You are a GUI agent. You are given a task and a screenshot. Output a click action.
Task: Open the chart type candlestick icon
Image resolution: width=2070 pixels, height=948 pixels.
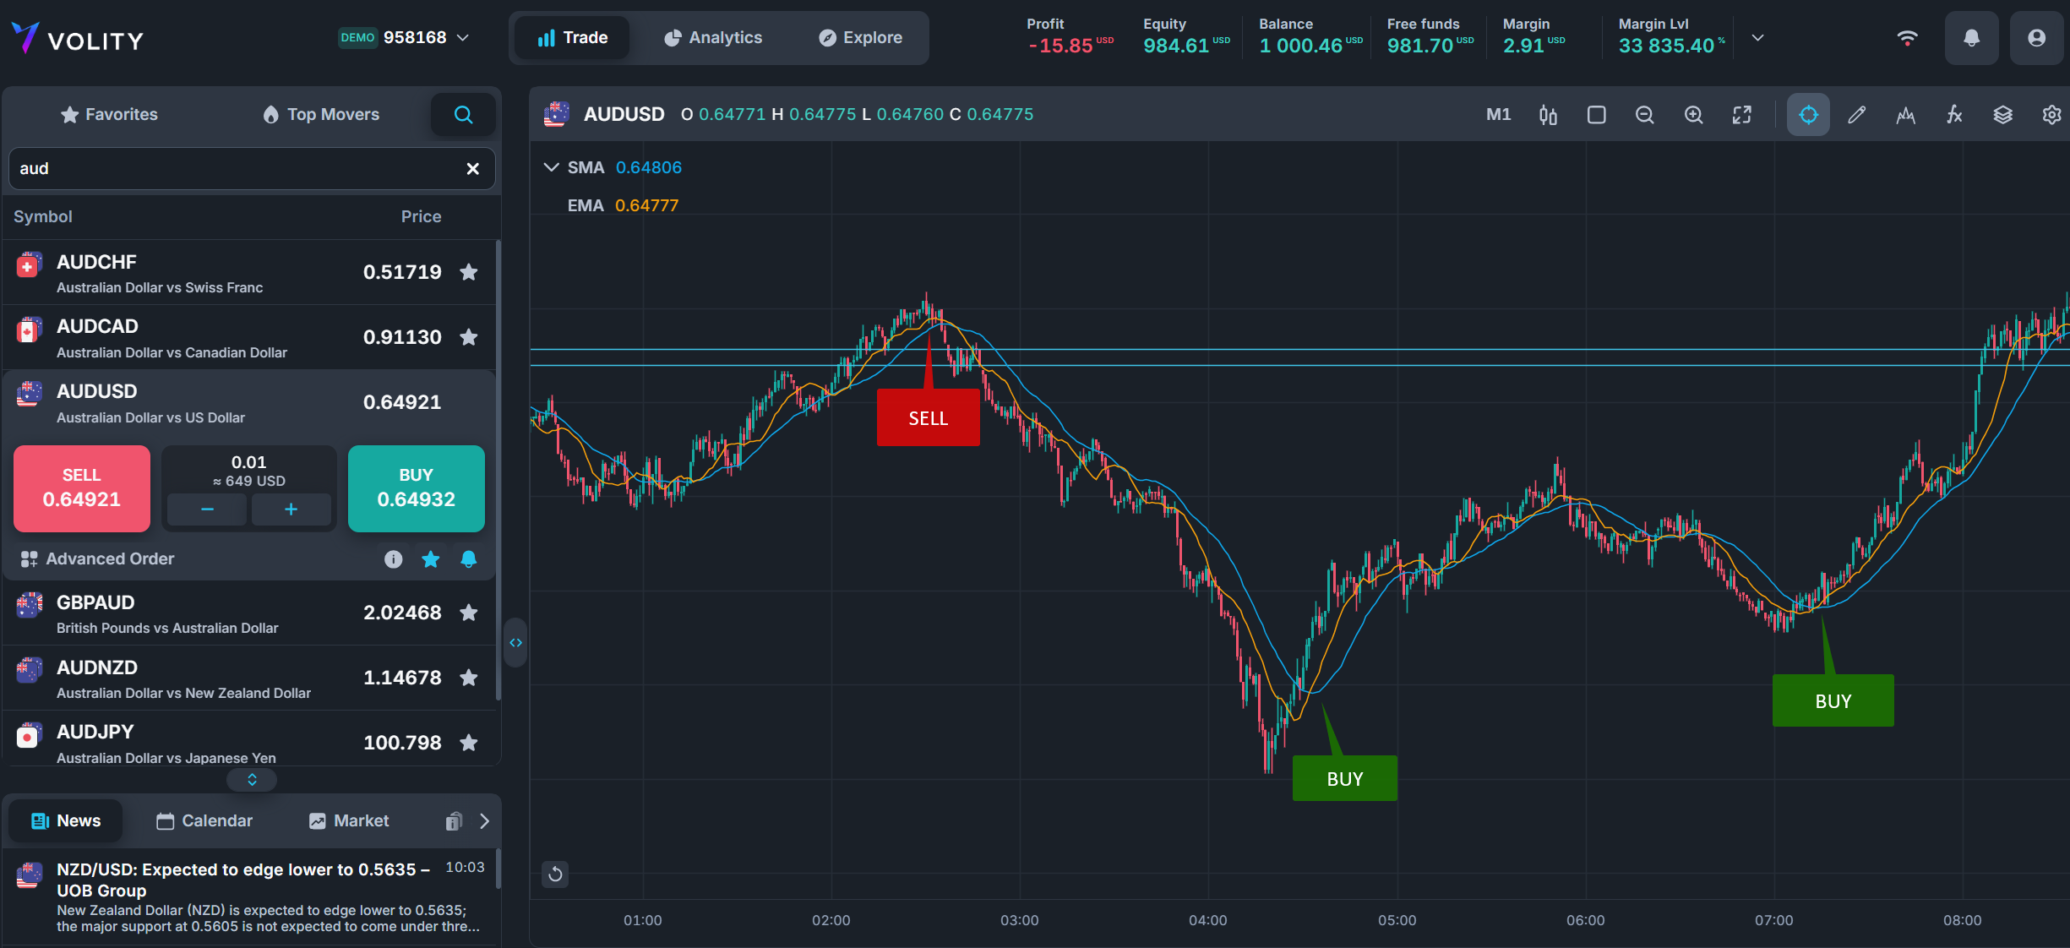click(x=1547, y=115)
